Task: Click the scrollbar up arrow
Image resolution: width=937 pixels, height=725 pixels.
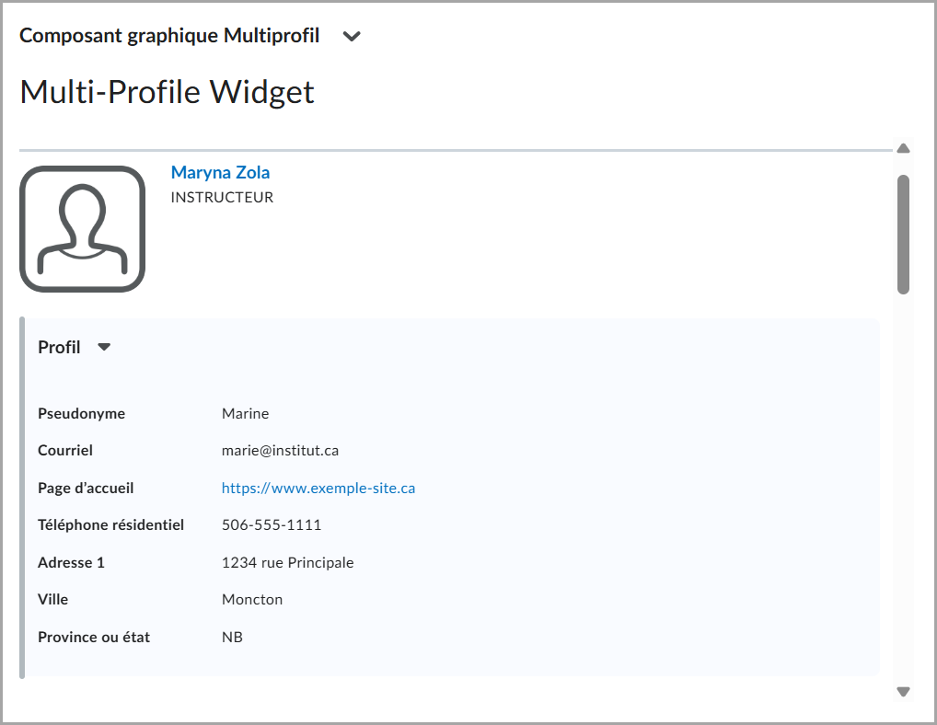Action: (903, 148)
